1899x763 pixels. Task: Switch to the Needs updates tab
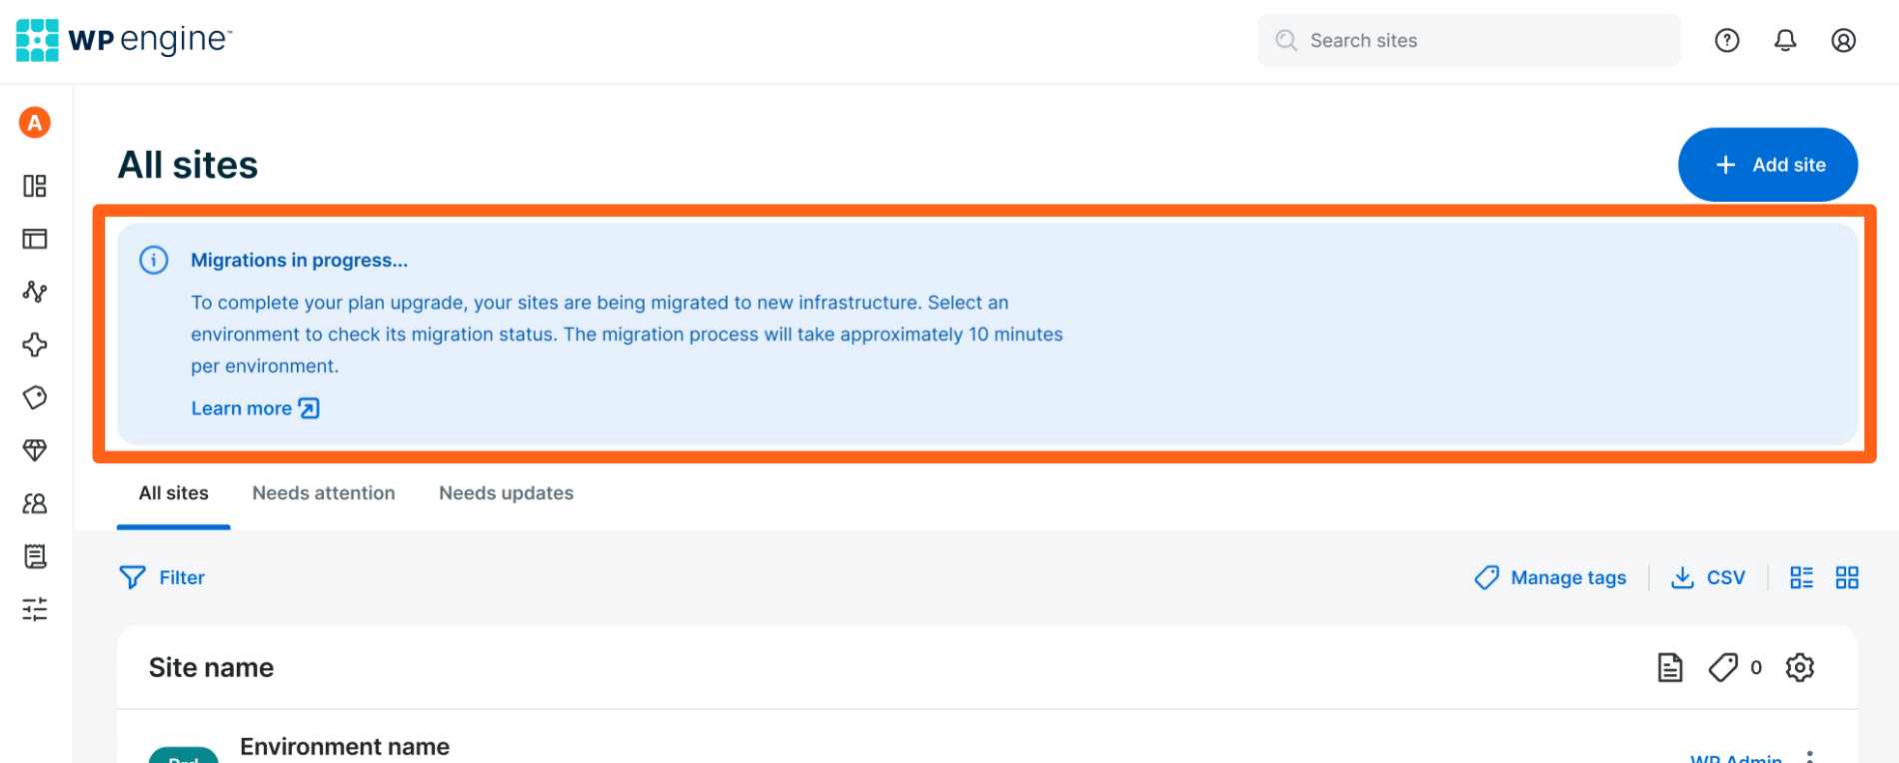506,493
